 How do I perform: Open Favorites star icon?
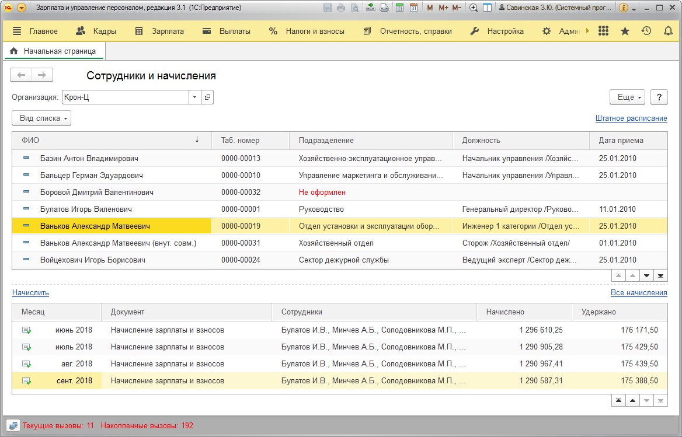point(625,31)
